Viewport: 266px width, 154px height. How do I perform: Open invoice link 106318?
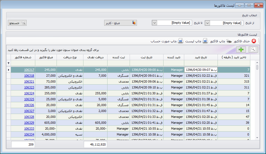coord(29,76)
